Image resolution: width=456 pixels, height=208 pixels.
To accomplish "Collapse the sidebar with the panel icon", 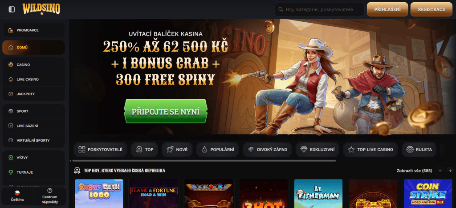I will click(x=12, y=10).
